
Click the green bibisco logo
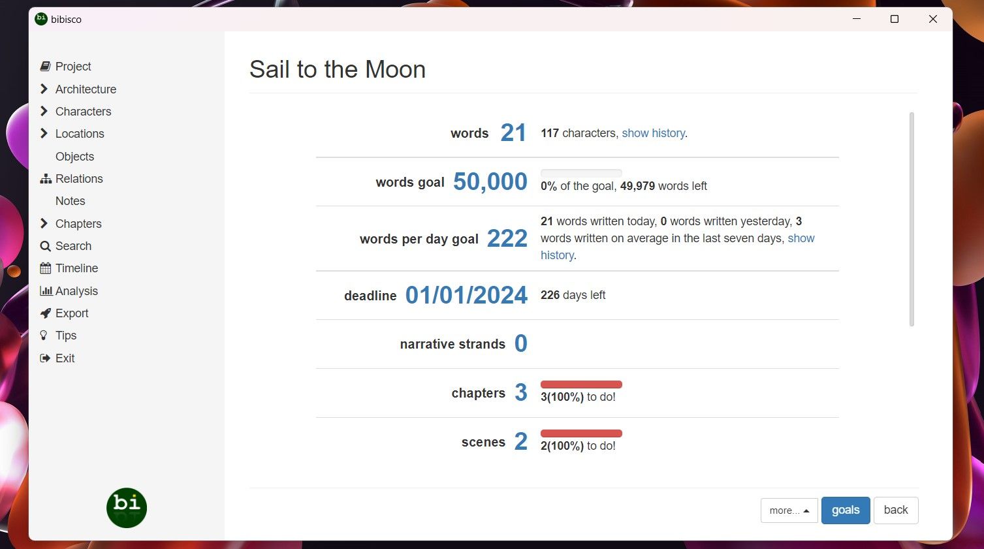tap(127, 507)
